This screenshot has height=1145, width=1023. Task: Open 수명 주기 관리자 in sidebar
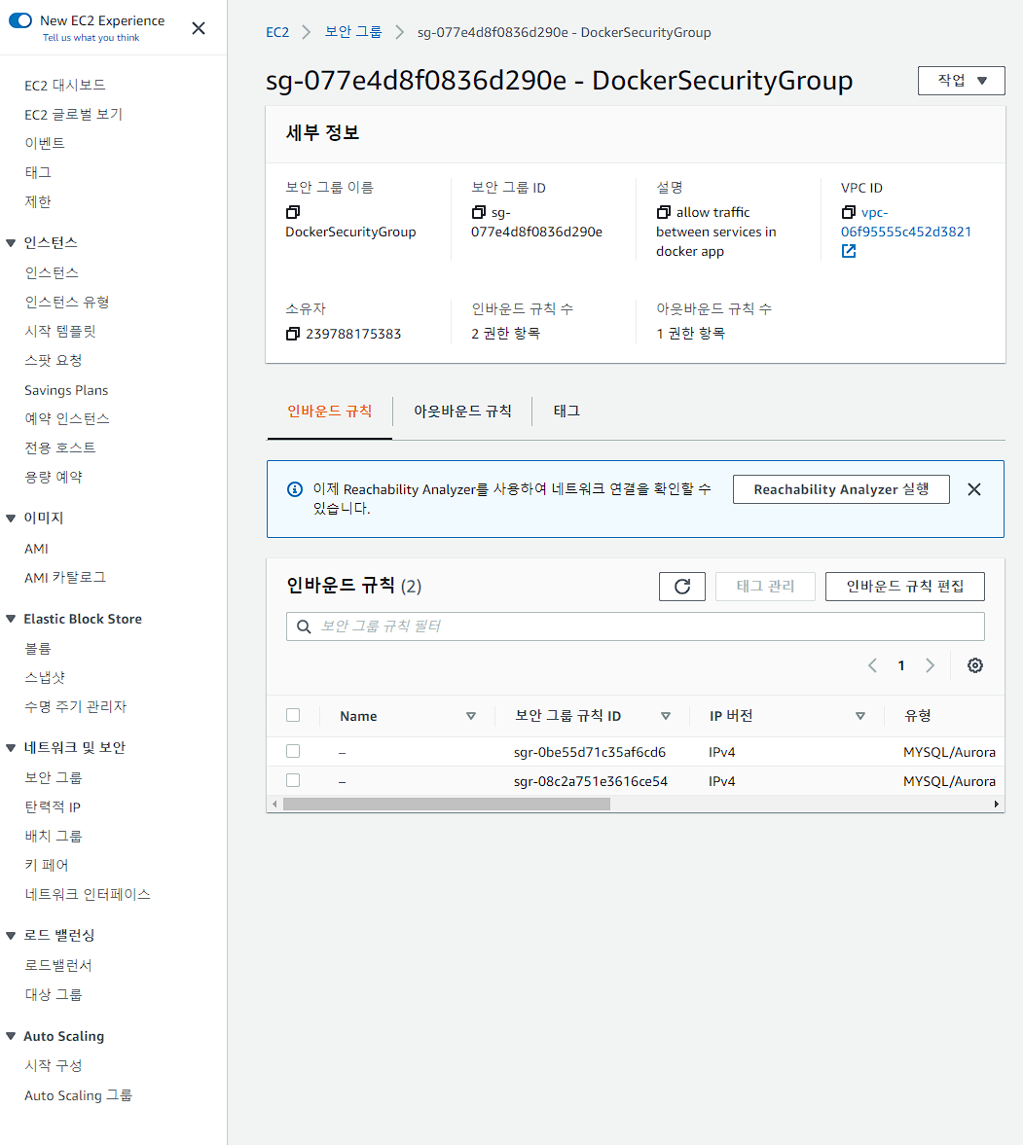click(75, 707)
